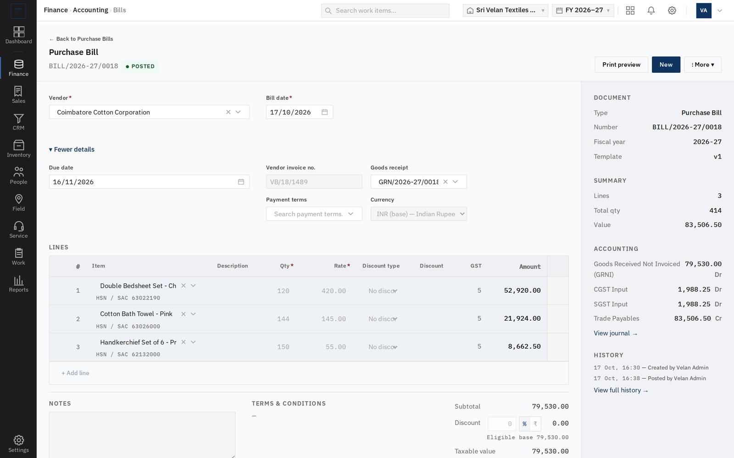Image resolution: width=734 pixels, height=458 pixels.
Task: Open notifications bell
Action: click(651, 11)
